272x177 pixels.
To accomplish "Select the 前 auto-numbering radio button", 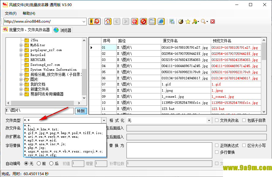I will point(39,164).
